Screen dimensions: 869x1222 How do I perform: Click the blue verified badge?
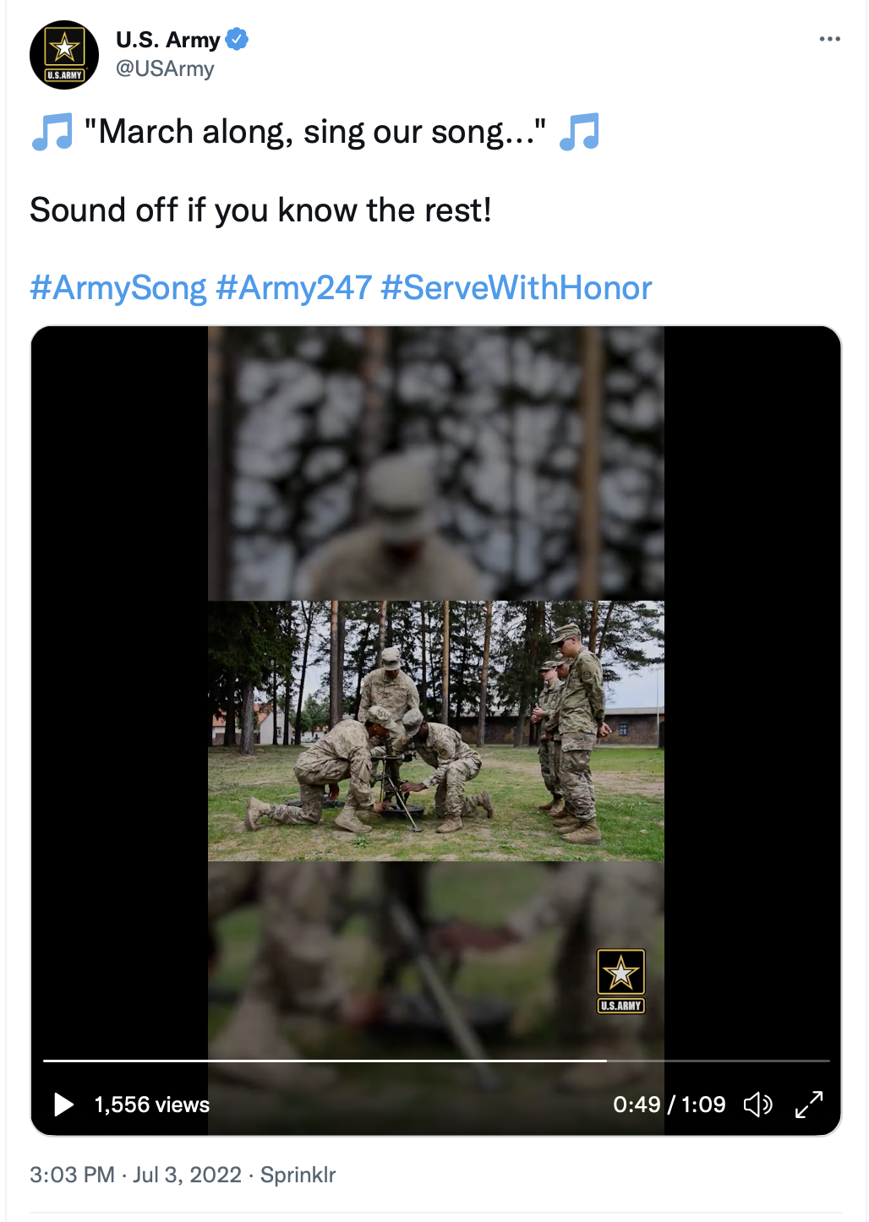point(237,39)
